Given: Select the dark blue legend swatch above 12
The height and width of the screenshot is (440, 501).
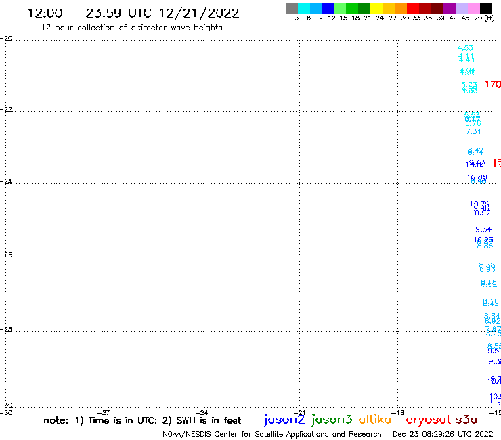Looking at the screenshot, I should click(328, 8).
